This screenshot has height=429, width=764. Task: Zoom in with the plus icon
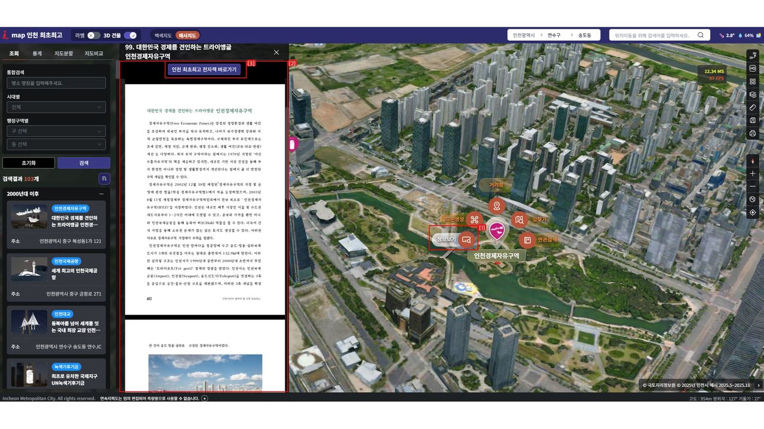pos(753,173)
